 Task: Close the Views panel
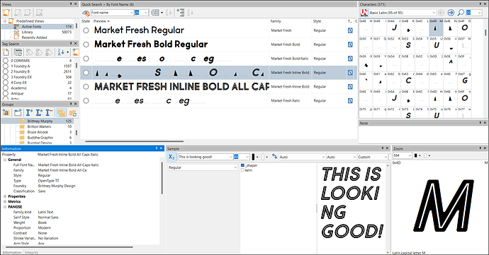pyautogui.click(x=75, y=4)
